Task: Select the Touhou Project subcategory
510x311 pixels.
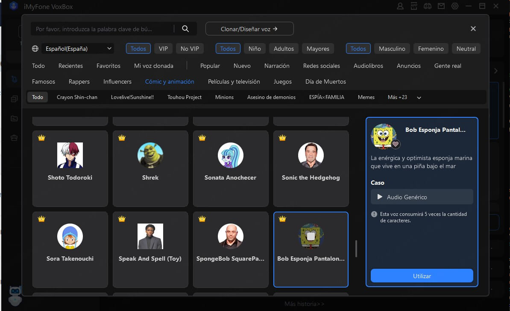Action: click(185, 97)
